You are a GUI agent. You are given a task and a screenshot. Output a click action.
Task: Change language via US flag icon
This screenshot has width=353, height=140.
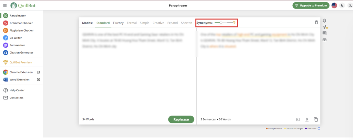pyautogui.click(x=334, y=5)
